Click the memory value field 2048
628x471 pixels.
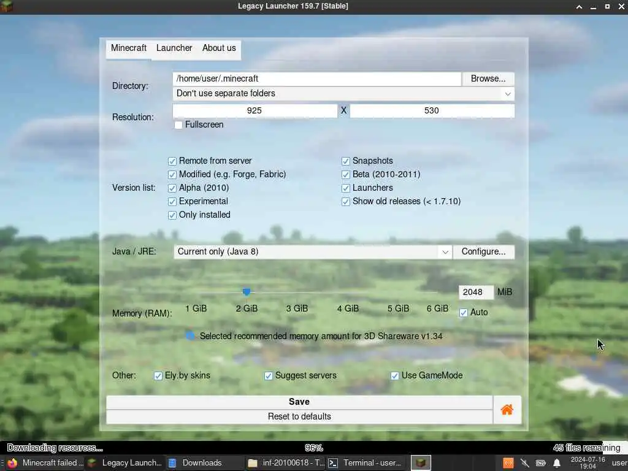pos(476,293)
